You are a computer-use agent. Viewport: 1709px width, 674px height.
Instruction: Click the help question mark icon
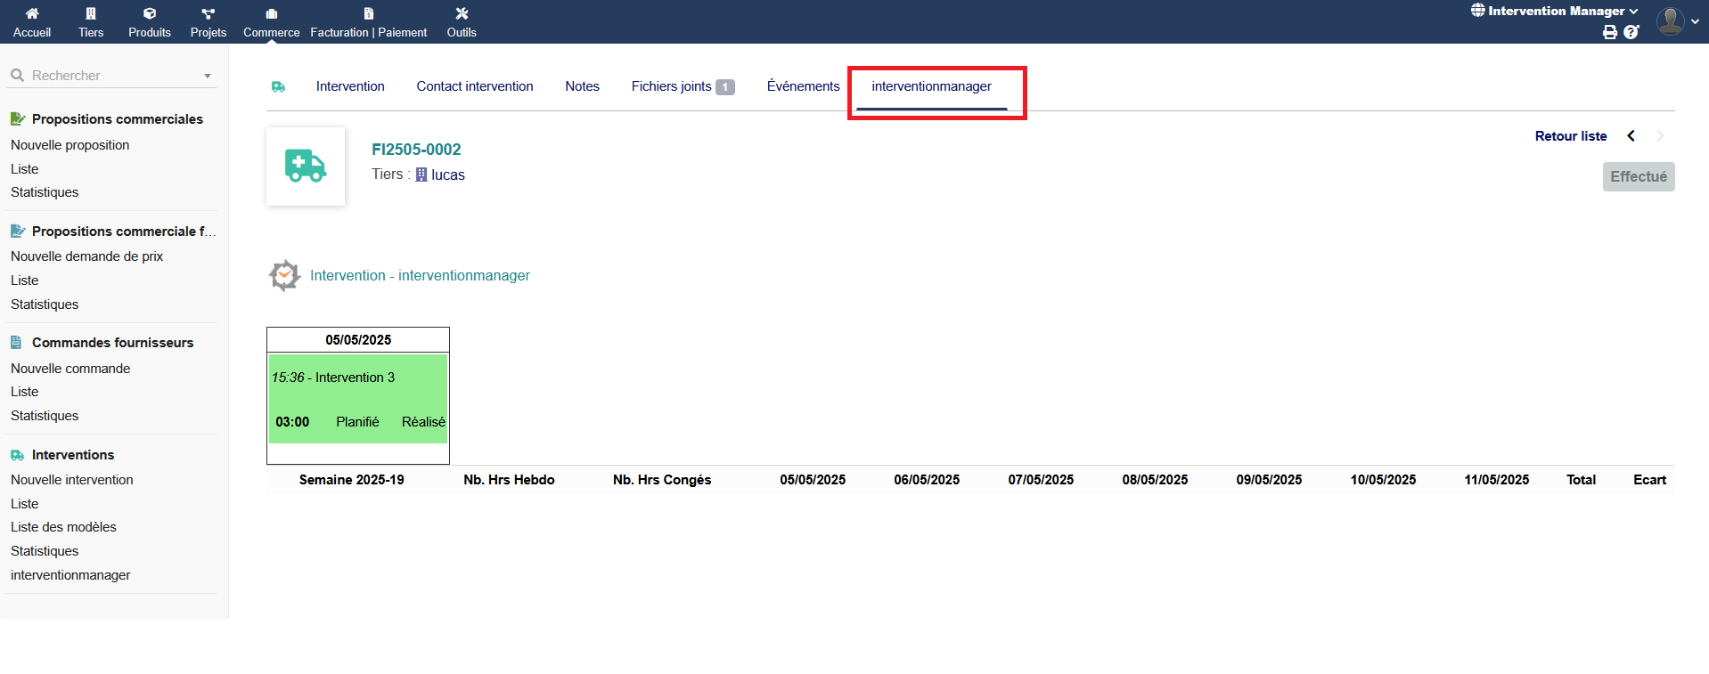(x=1631, y=32)
